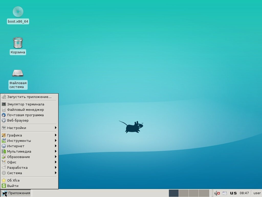Click the film icon beside Мультимедиа
The height and width of the screenshot is (197, 262).
click(x=4, y=151)
